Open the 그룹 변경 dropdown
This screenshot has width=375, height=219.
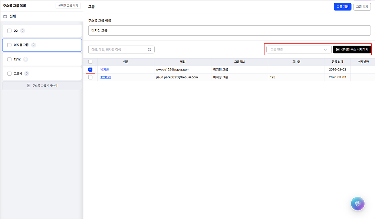tap(299, 49)
